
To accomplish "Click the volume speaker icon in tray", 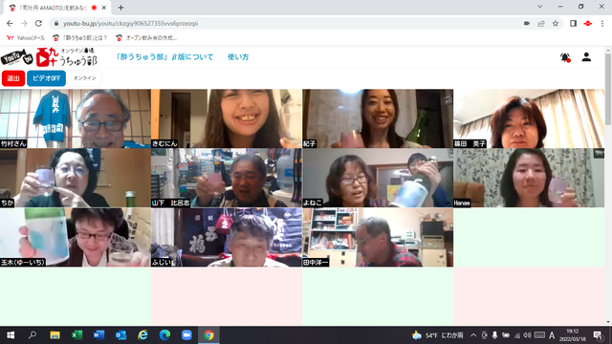I will (527, 335).
